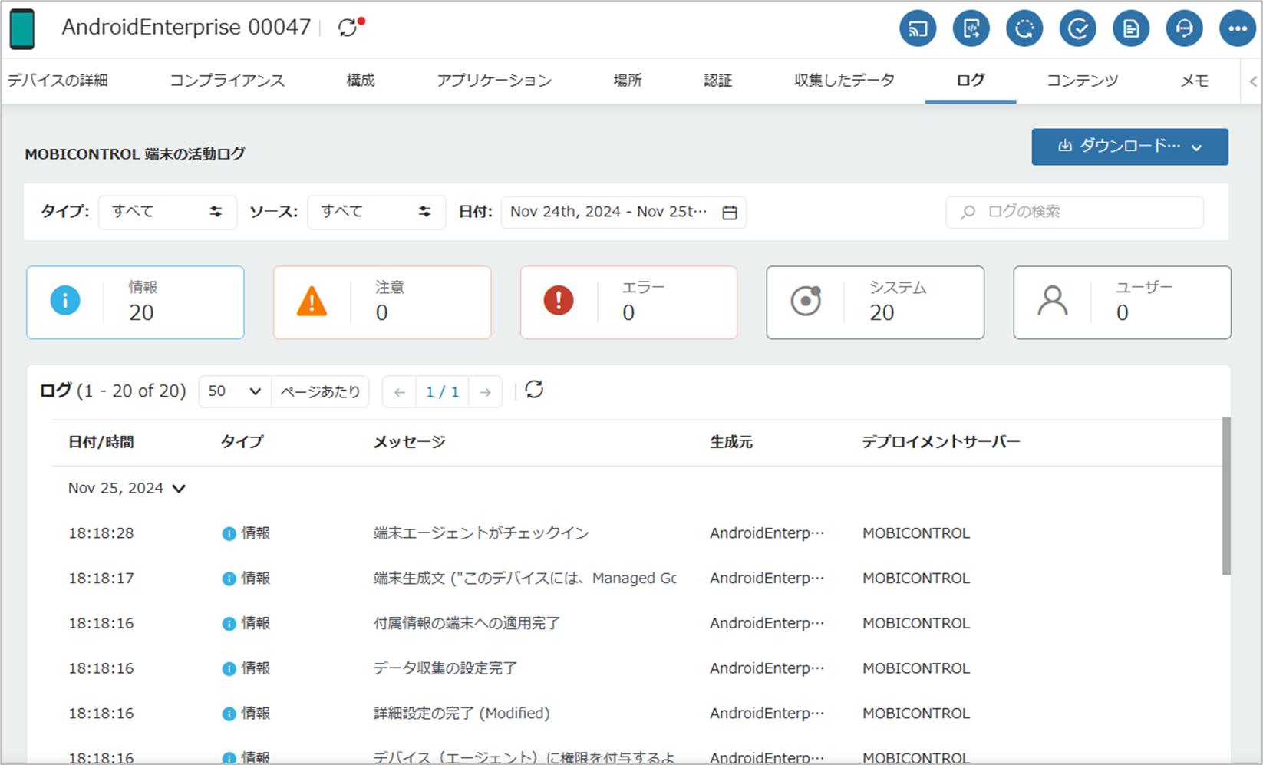Open the 日付 date range picker
The height and width of the screenshot is (765, 1263).
tap(623, 212)
